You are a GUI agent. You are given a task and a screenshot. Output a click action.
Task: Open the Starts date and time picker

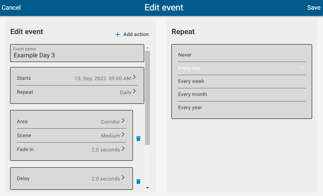77,78
